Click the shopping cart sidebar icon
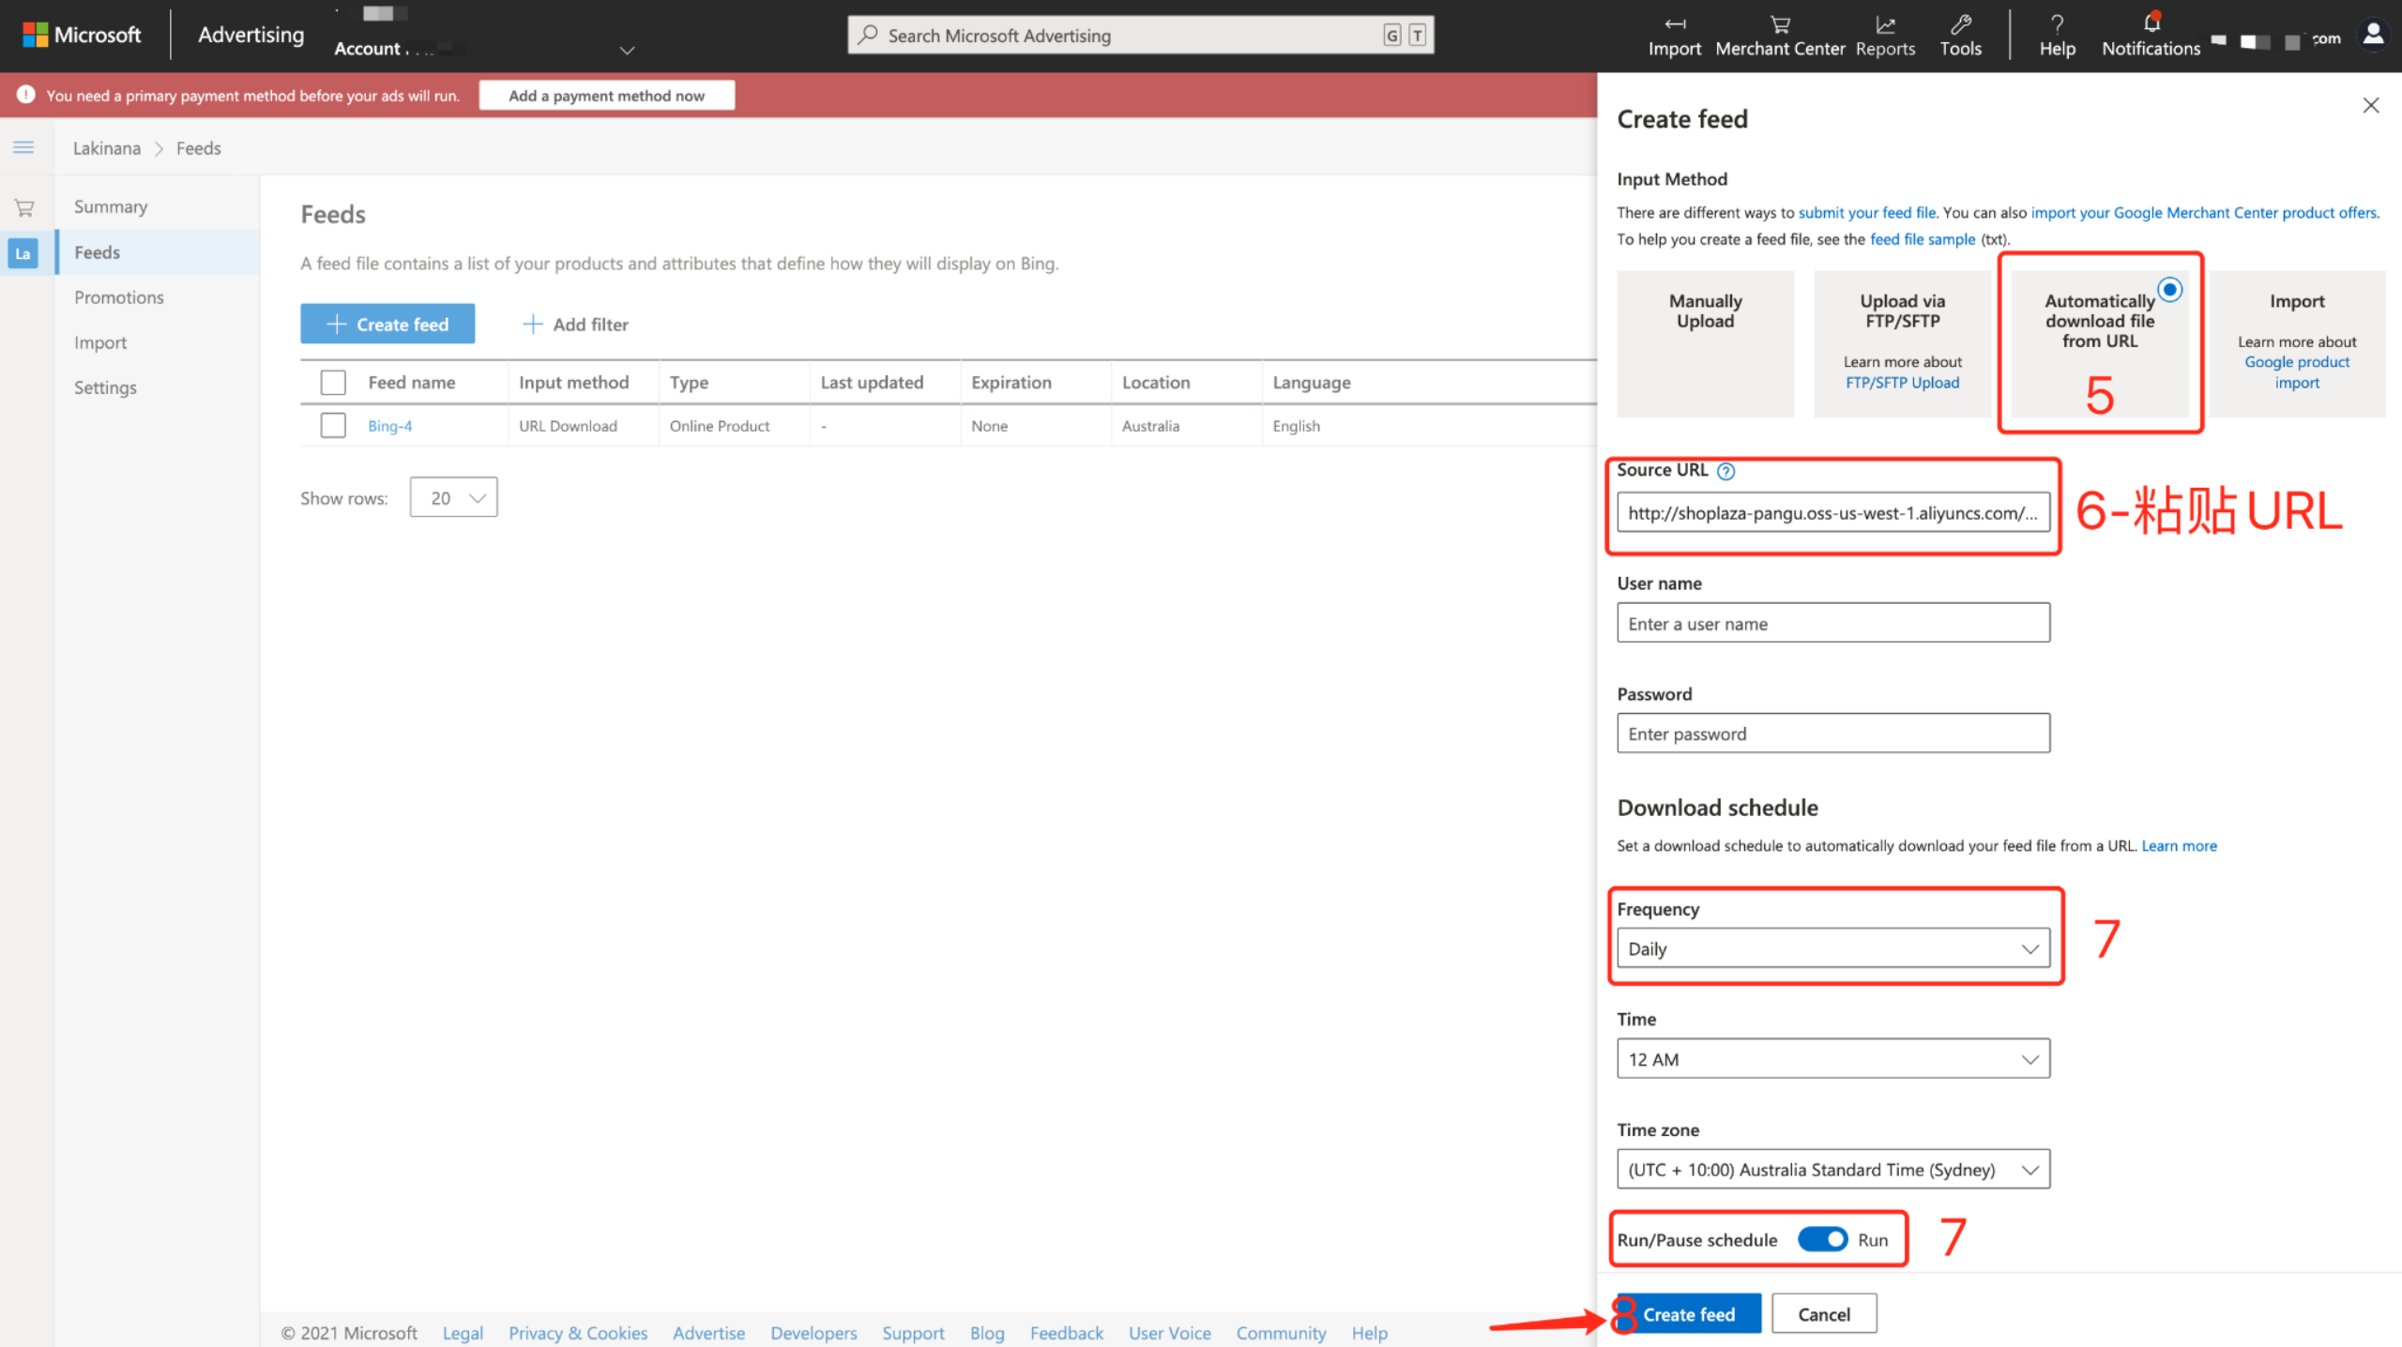 24,207
